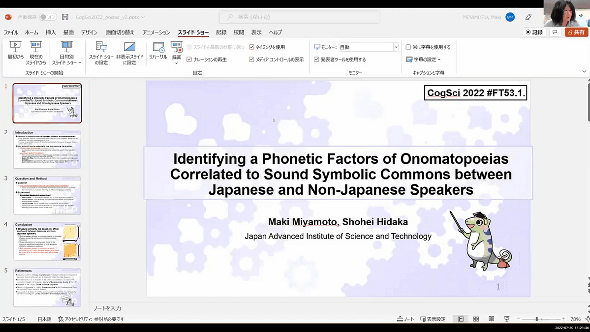
Task: Click the zoom slider handle
Action: pos(536,319)
